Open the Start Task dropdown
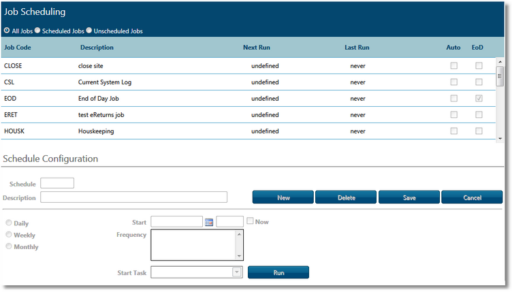The image size is (512, 292). click(x=237, y=272)
